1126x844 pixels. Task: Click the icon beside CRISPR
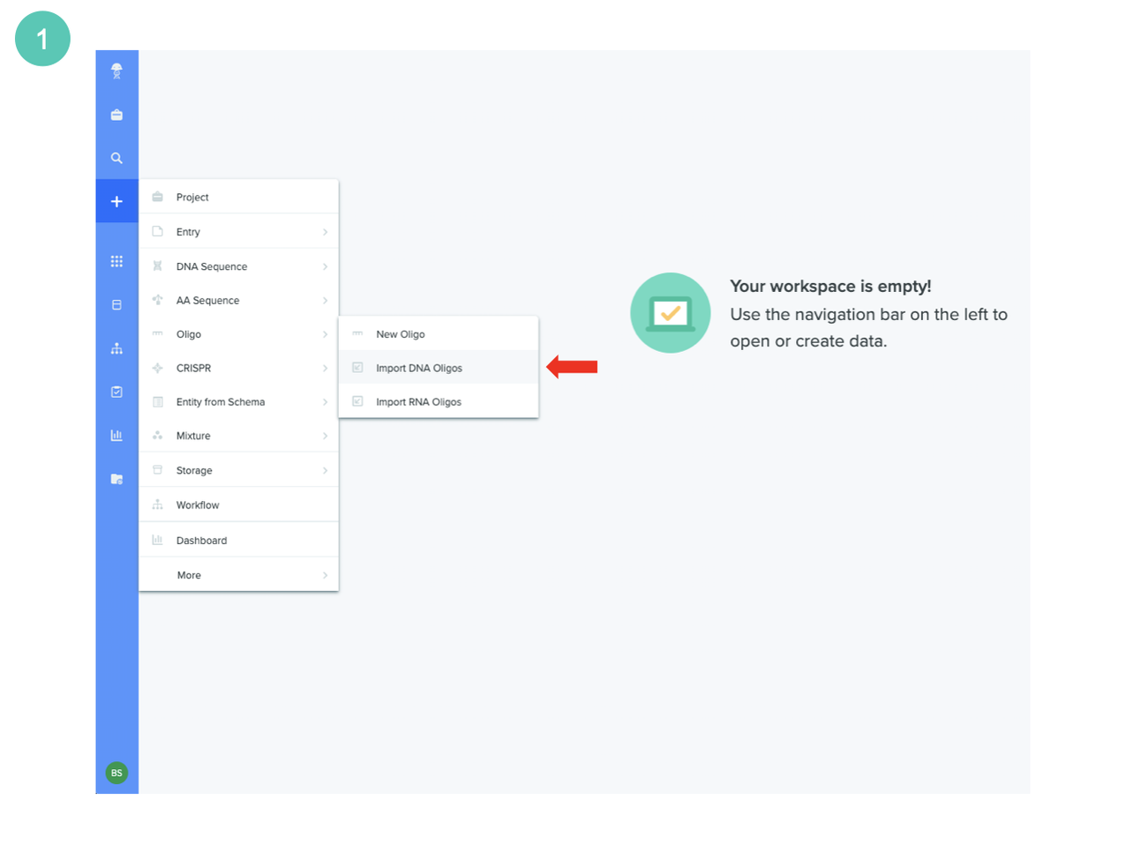point(158,368)
